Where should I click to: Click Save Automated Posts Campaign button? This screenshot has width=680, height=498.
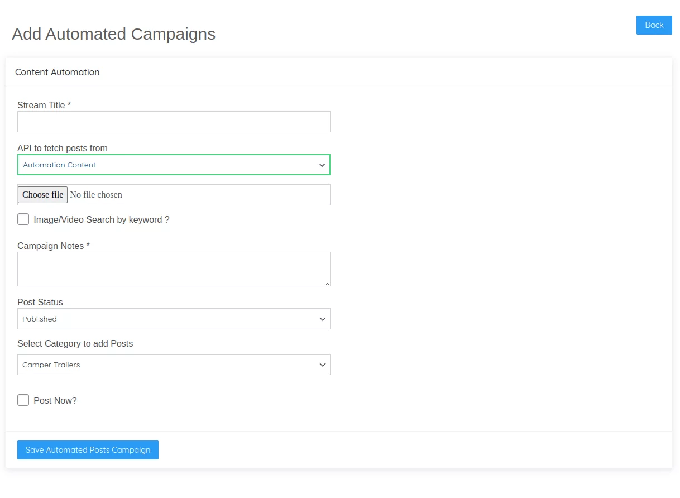tap(88, 450)
